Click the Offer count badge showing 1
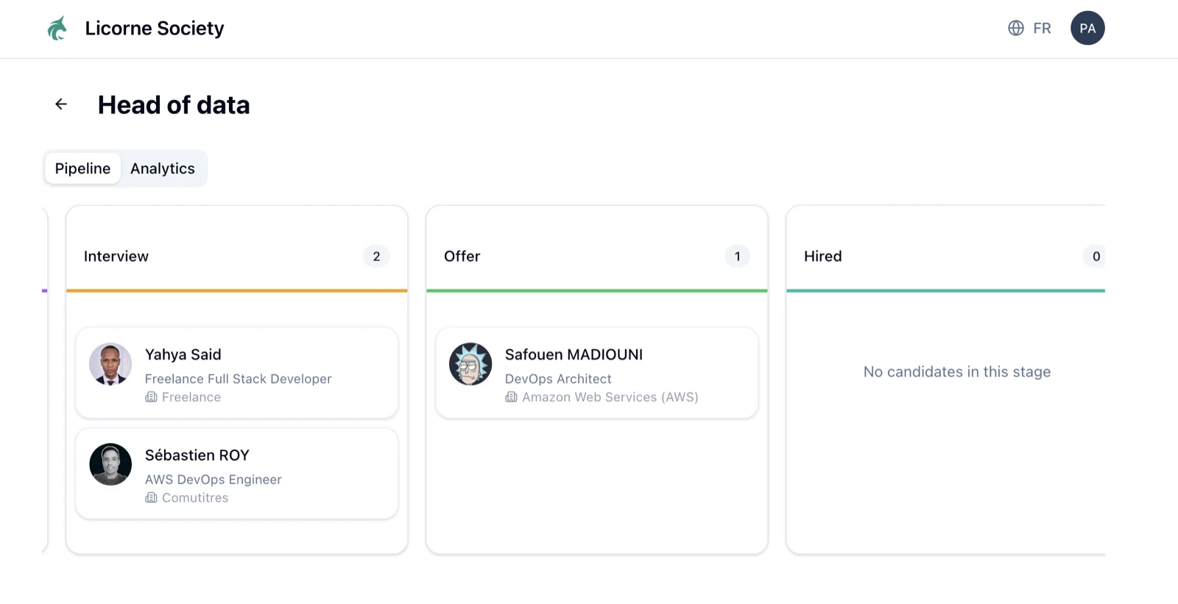 tap(736, 256)
